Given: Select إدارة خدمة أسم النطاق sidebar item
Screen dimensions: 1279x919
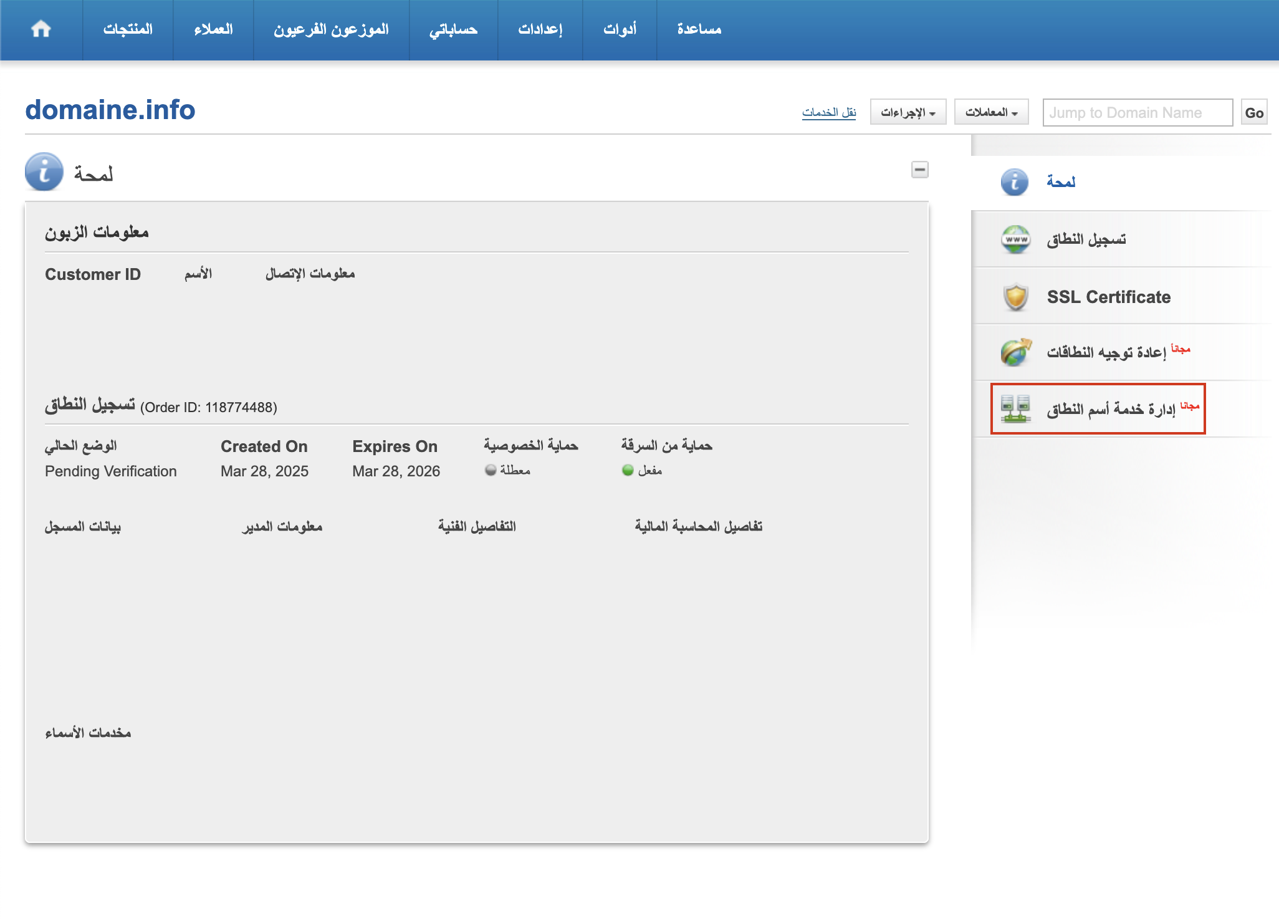Looking at the screenshot, I should tap(1110, 409).
